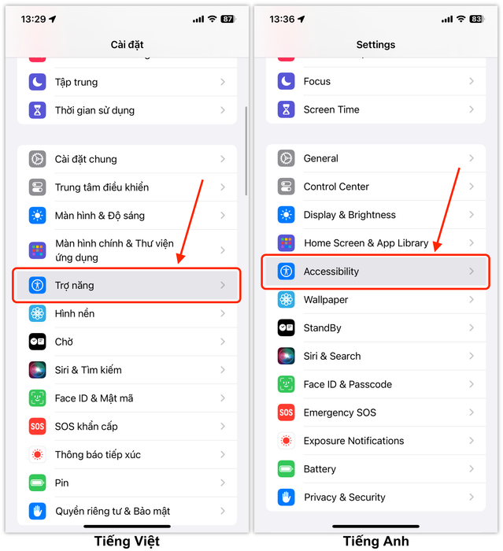
Task: Expand the Privacy & Security chevron
Action: point(472,497)
